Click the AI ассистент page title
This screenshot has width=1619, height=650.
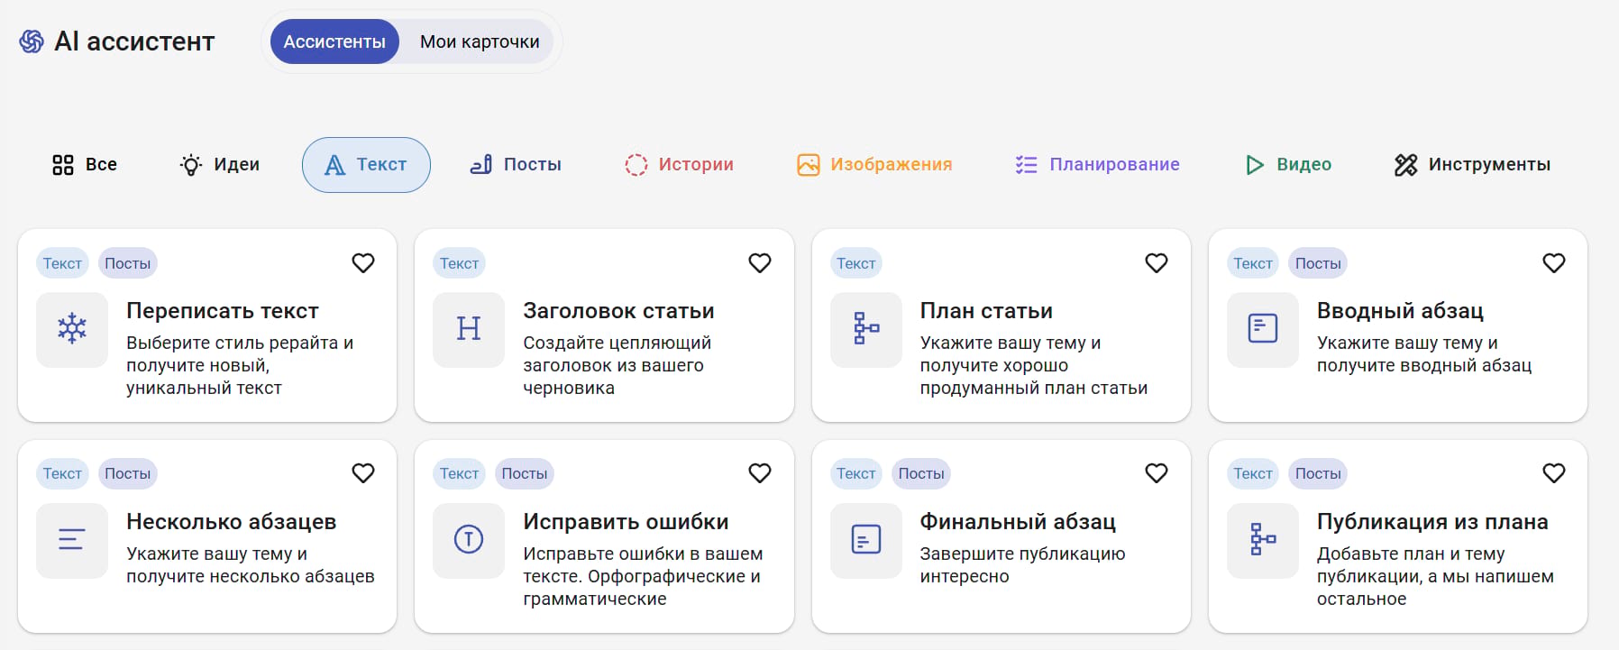click(x=134, y=41)
